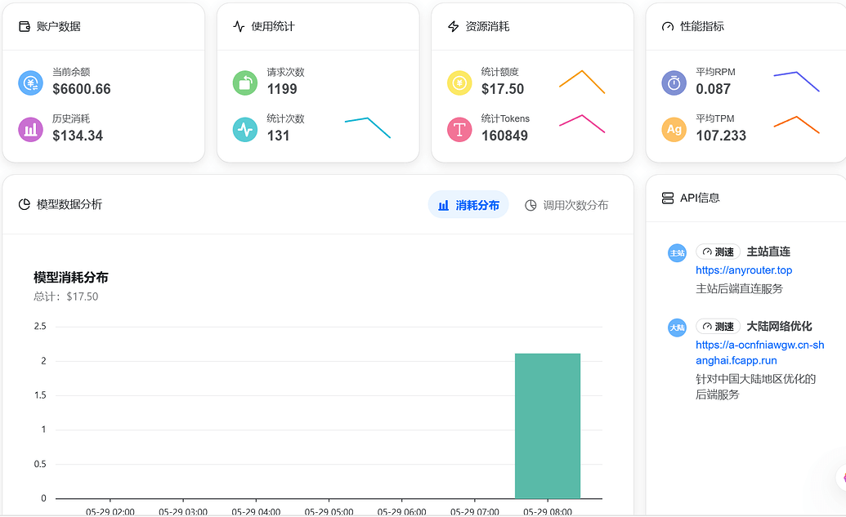Viewport: 846px width, 517px height.
Task: Click the pie icon beside 模型数据分析
Action: pos(25,204)
